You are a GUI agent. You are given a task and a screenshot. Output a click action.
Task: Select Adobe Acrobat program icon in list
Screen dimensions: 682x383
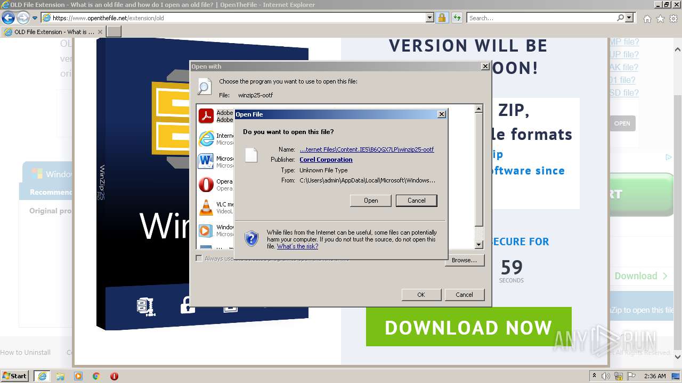206,116
